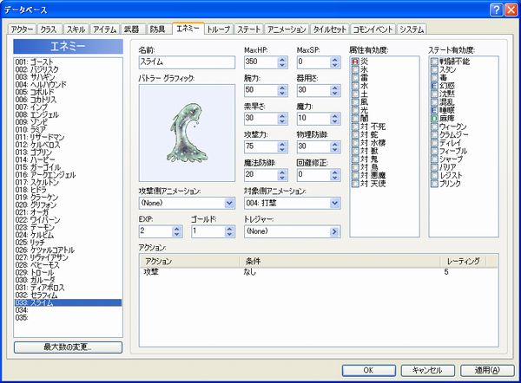Select enemy 001: ゴースト in list
This screenshot has height=383, width=521.
(x=68, y=62)
